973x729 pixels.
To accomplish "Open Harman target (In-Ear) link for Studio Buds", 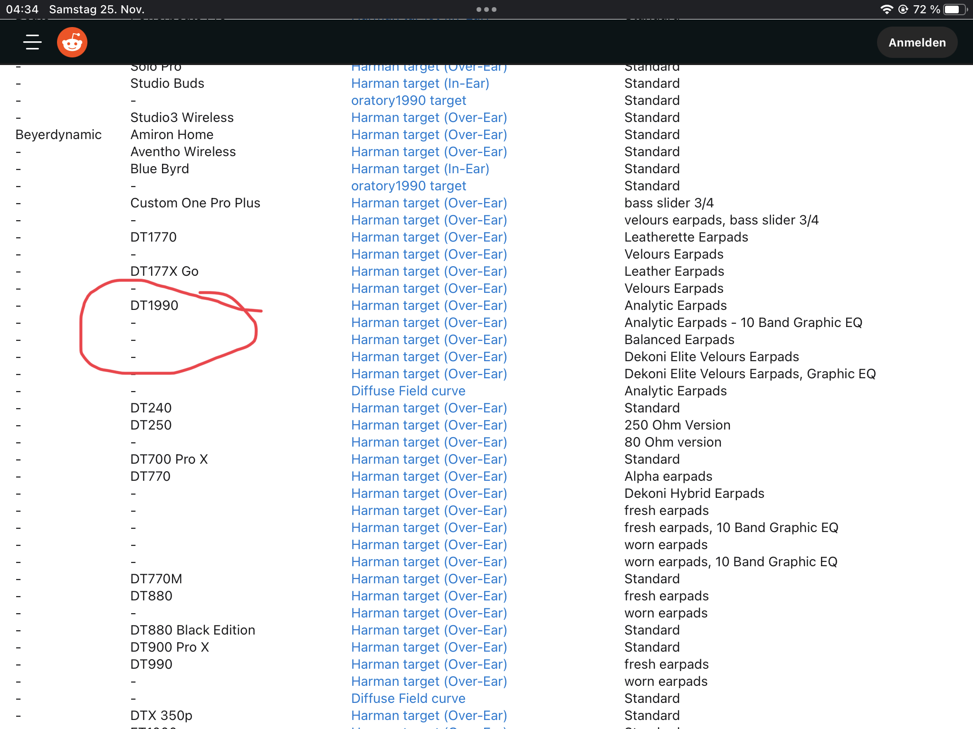I will point(420,84).
